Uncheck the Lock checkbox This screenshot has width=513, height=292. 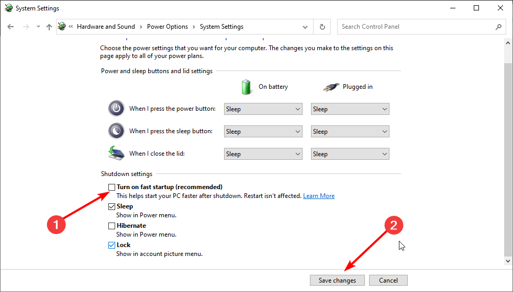111,245
